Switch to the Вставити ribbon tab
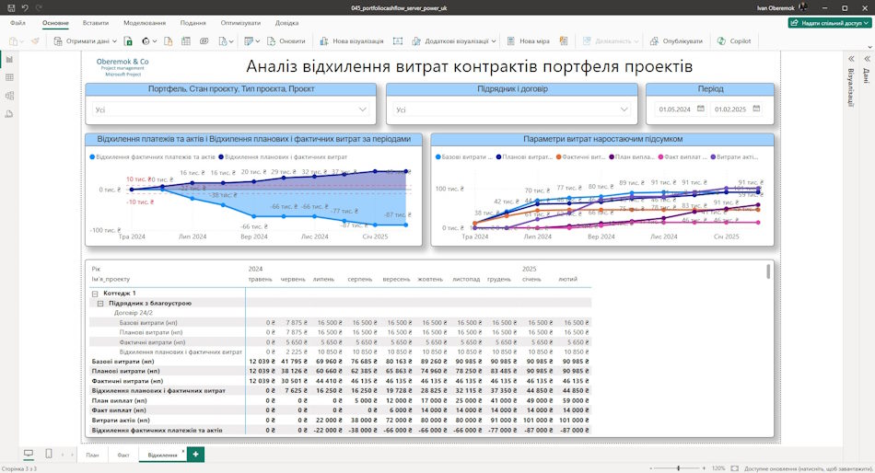875x473 pixels. click(x=96, y=23)
